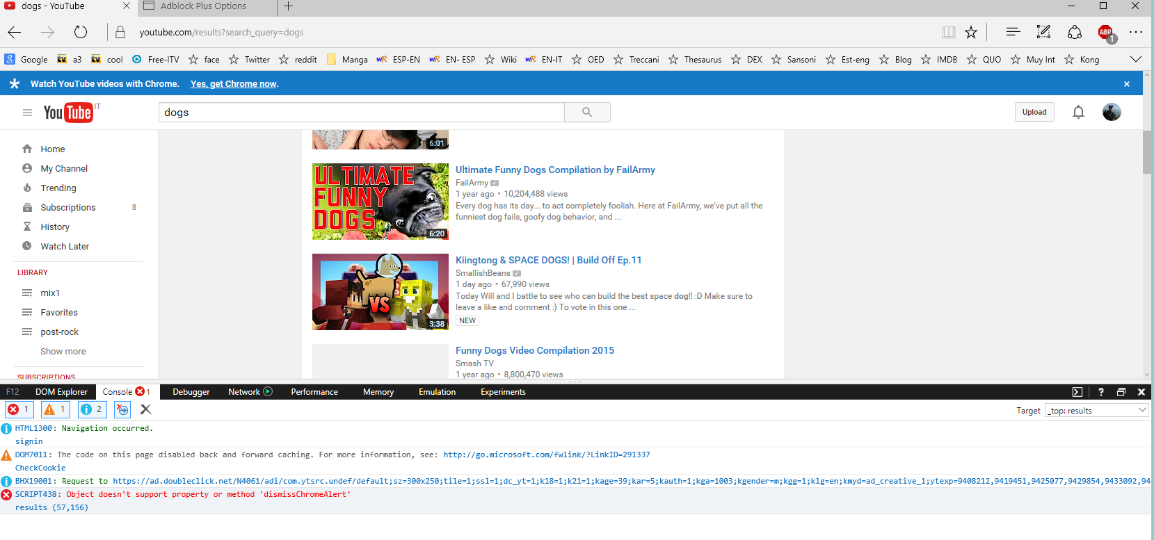Open the Experiments tab

[503, 392]
